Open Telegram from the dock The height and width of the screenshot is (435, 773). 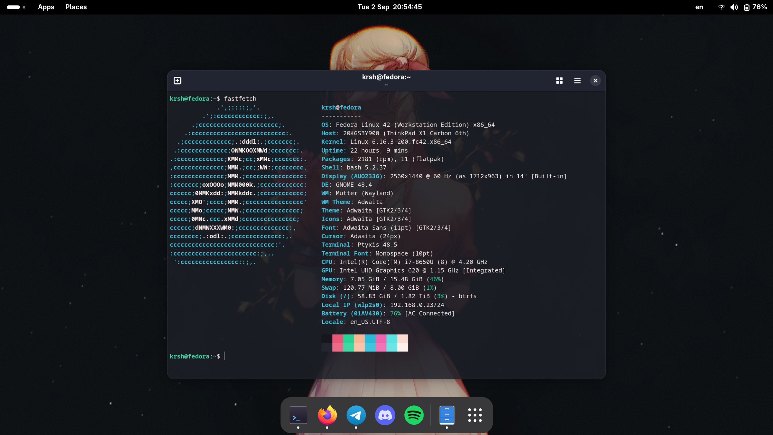click(x=356, y=415)
